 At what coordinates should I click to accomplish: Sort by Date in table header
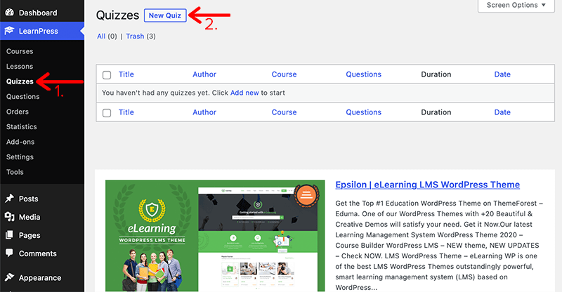(x=502, y=74)
